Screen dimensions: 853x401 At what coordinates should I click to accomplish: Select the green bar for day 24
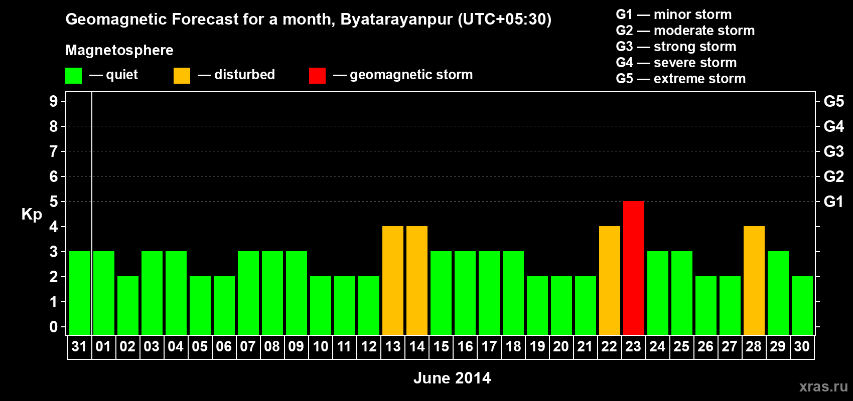pyautogui.click(x=658, y=293)
